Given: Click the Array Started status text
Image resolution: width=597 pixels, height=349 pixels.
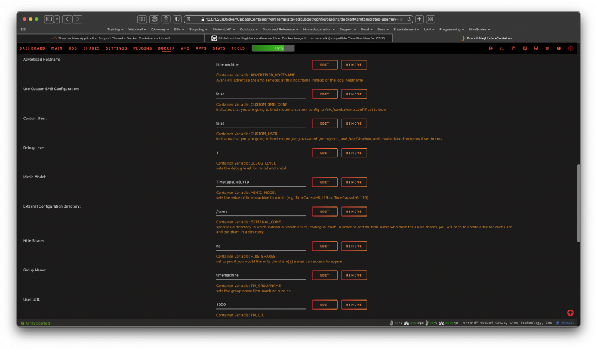Looking at the screenshot, I should click(35, 323).
